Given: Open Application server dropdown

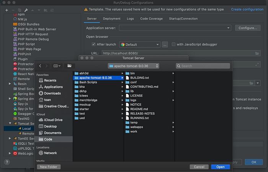Looking at the screenshot, I should [x=175, y=28].
